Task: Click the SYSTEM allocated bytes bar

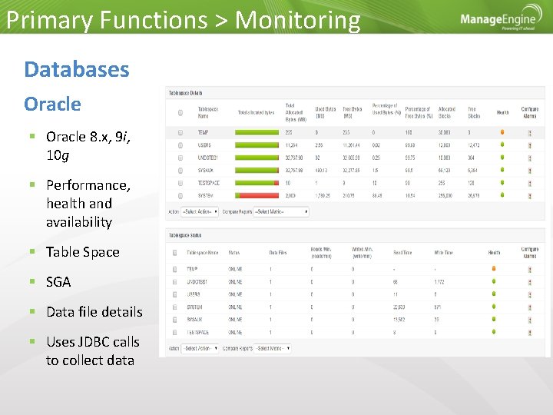Action: click(x=257, y=195)
